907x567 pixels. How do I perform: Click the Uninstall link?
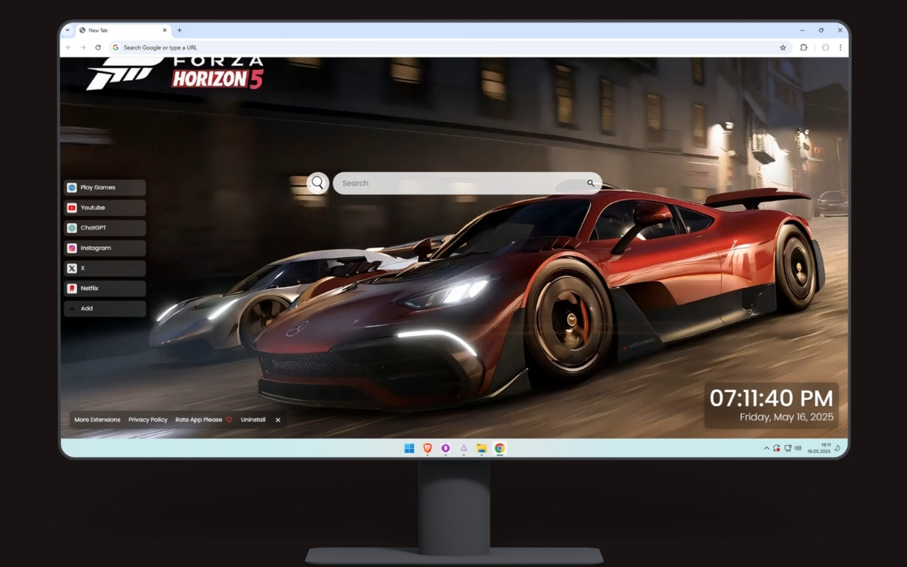coord(253,420)
